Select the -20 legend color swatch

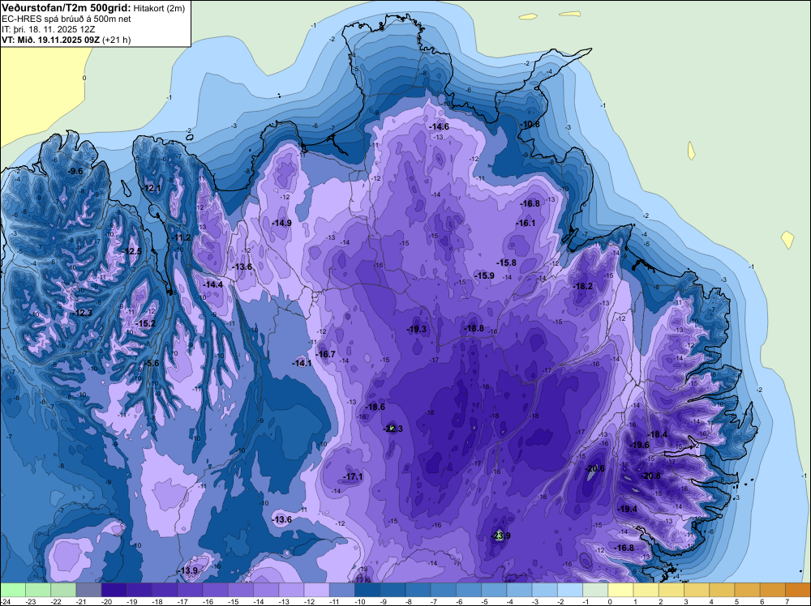click(x=114, y=590)
